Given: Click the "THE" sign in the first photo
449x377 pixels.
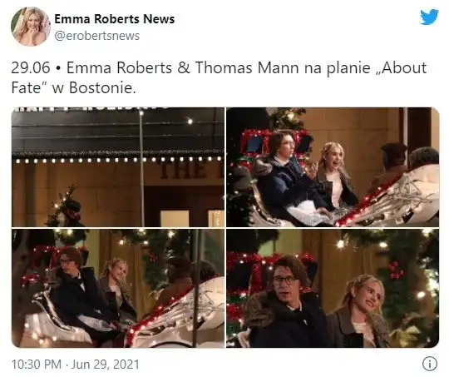Looking at the screenshot, I should (x=183, y=170).
